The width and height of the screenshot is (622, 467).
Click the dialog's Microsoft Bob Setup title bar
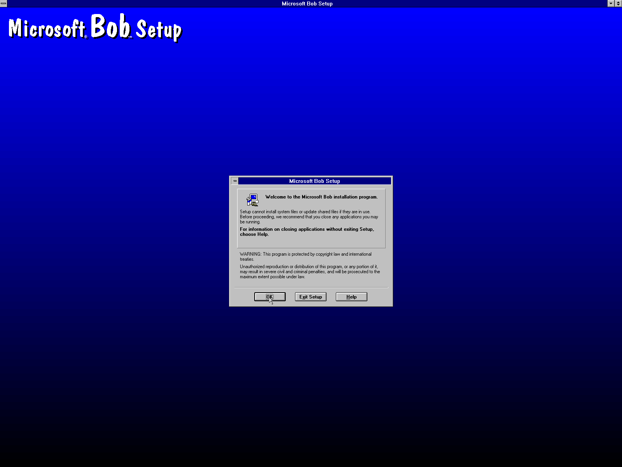coord(314,181)
